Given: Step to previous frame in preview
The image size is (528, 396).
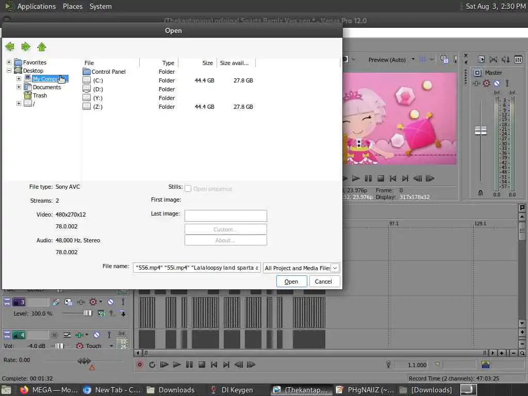Looking at the screenshot, I should point(418,178).
